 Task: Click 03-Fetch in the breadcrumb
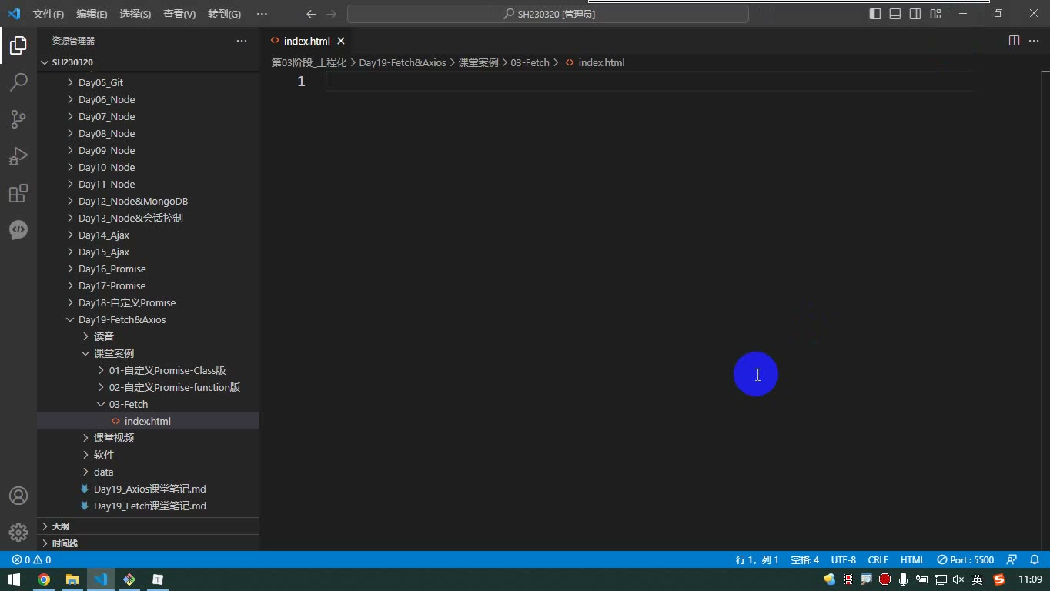(530, 62)
